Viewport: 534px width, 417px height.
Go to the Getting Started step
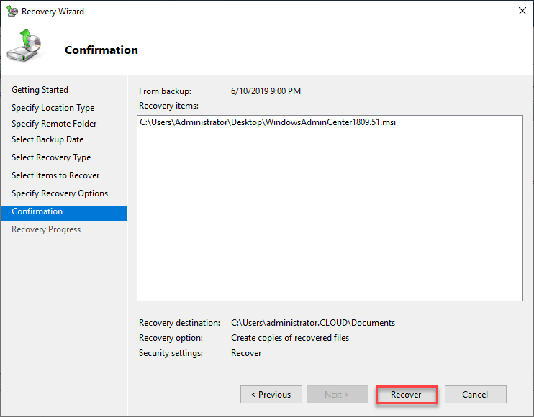coord(40,90)
